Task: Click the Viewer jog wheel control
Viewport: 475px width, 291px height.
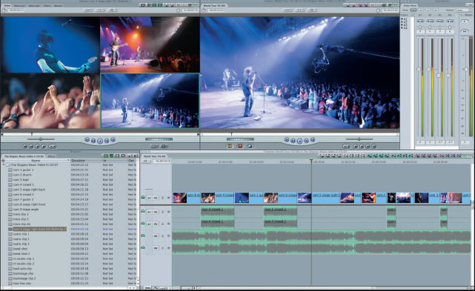Action: 159,139
